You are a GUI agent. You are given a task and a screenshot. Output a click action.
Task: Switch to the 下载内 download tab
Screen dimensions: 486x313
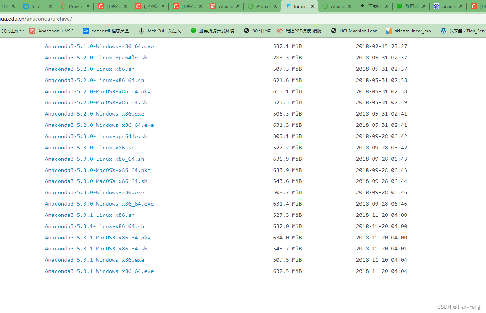point(374,6)
